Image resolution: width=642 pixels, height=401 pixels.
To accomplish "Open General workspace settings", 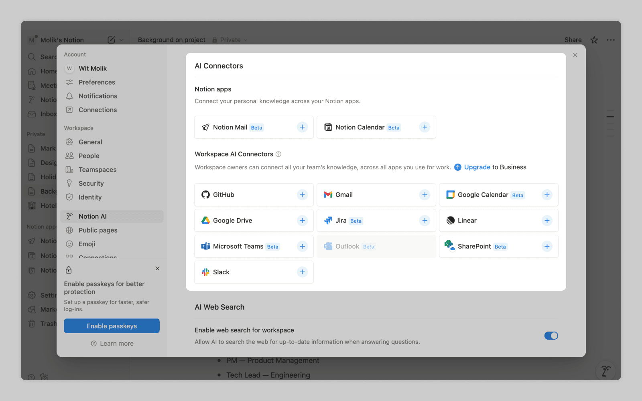I will [112, 142].
